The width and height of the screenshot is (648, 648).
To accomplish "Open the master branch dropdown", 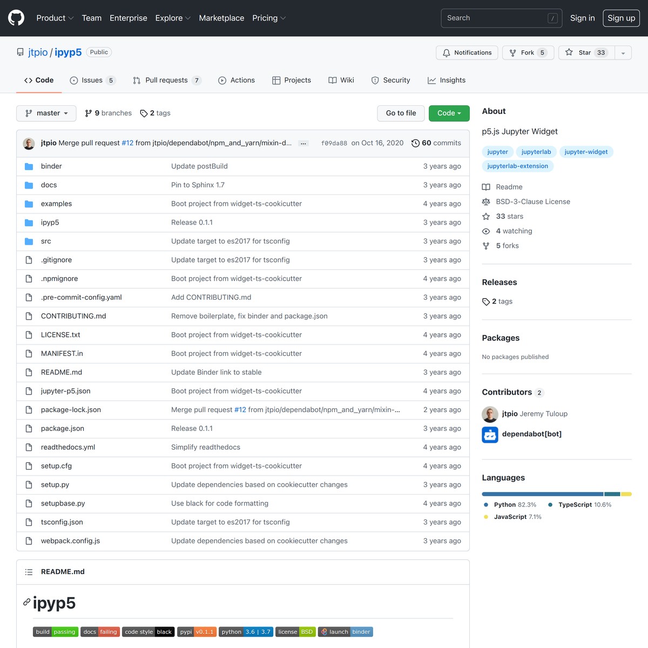I will [46, 113].
